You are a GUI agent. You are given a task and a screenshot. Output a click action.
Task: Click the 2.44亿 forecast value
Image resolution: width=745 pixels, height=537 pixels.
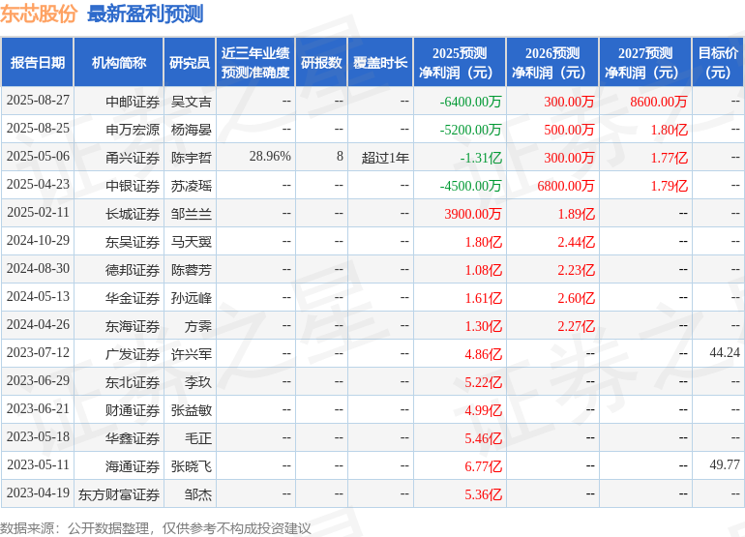(x=576, y=242)
